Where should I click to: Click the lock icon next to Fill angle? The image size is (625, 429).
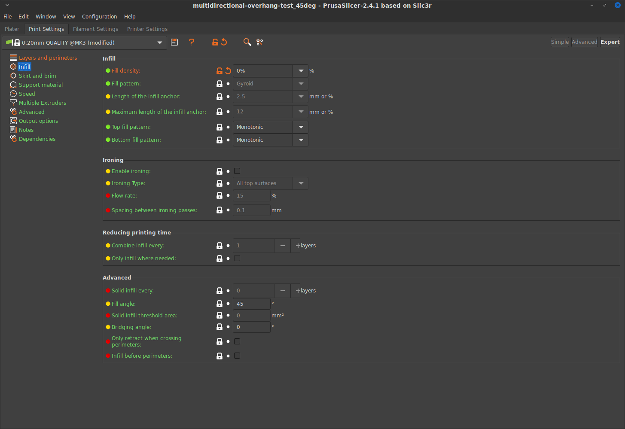click(x=220, y=304)
